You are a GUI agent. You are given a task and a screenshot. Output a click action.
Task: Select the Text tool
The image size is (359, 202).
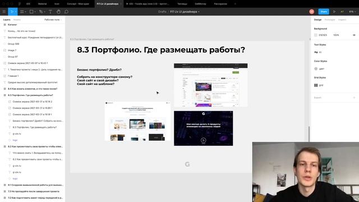(50, 12)
